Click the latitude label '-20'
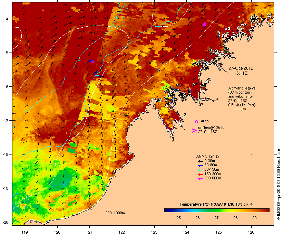283x235 pixels. (5, 222)
